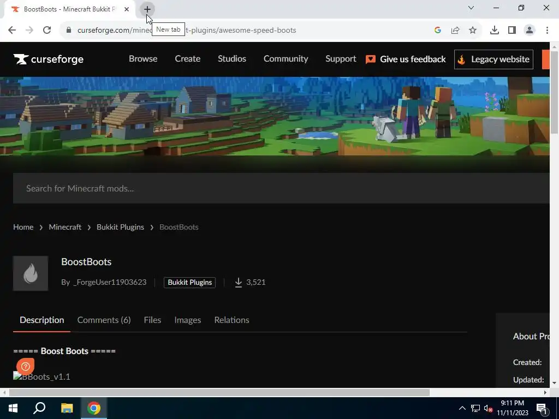Open a new tab with the plus button
Image resolution: width=559 pixels, height=419 pixels.
[147, 9]
